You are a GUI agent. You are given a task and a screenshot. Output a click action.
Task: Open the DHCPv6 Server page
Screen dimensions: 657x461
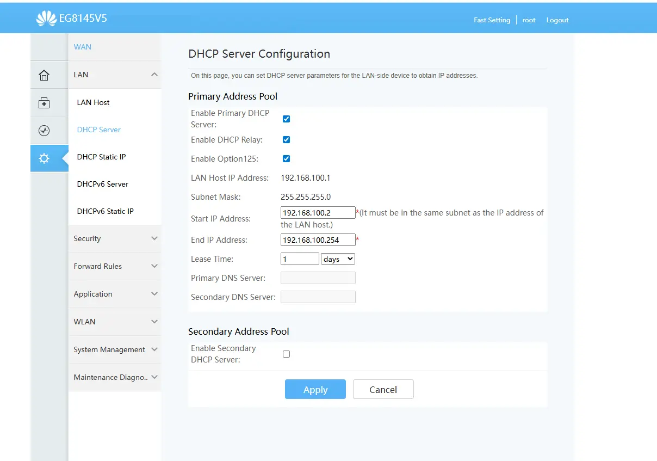103,184
